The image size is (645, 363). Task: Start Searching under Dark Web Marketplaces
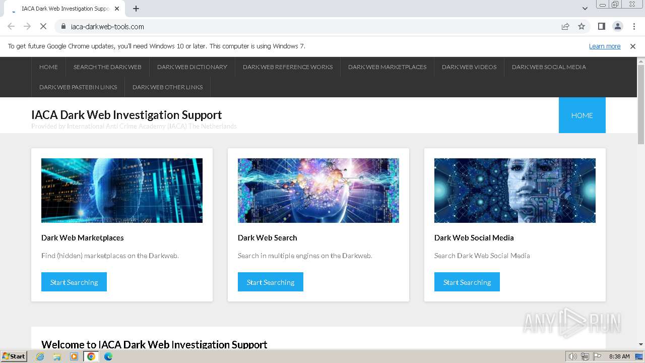74,282
